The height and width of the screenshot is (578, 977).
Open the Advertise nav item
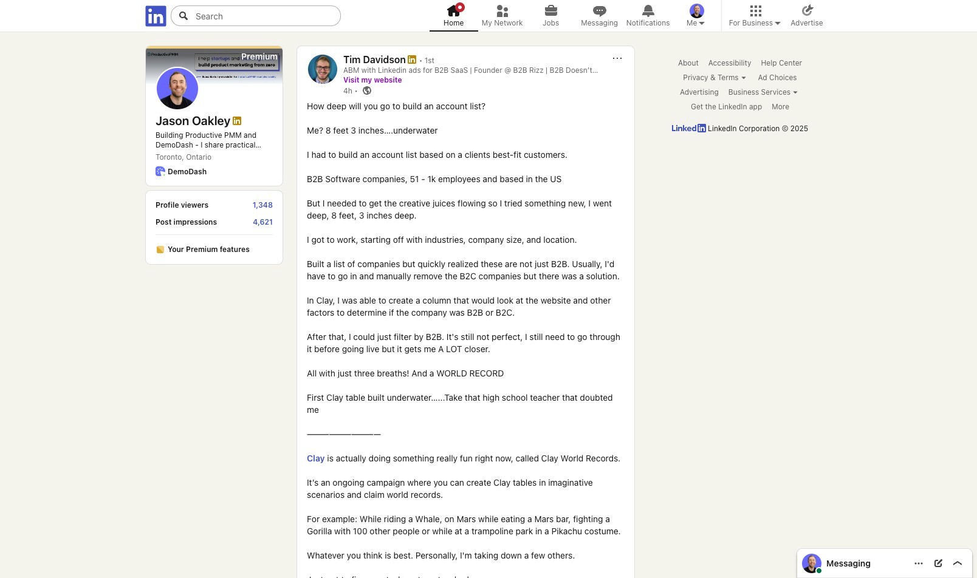tap(807, 16)
